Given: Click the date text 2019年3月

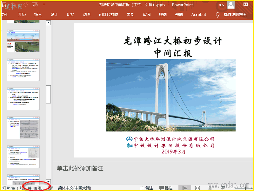Looking at the screenshot, I should [173, 152].
